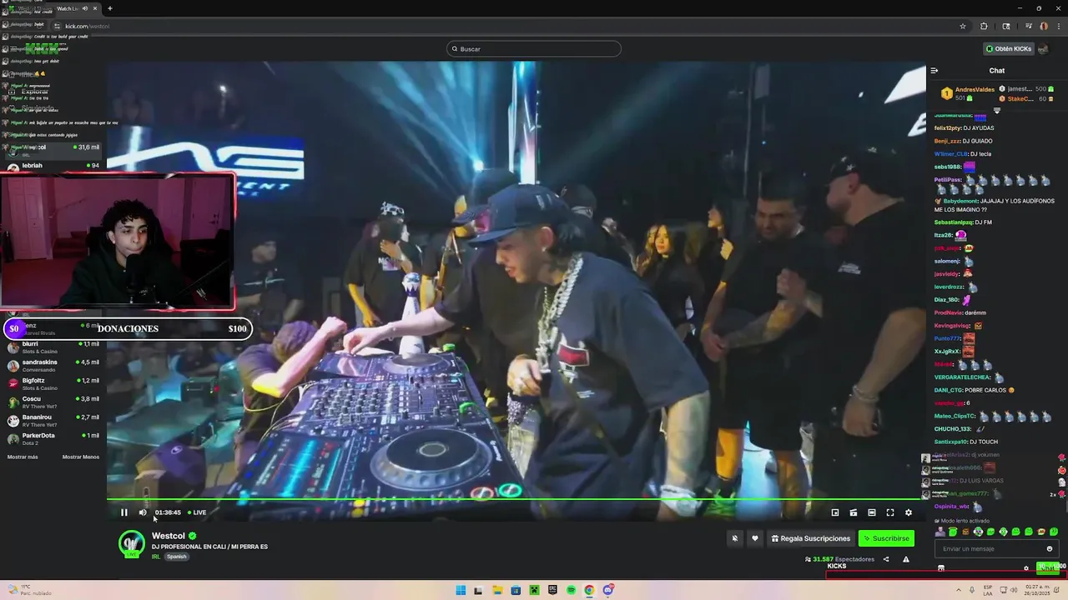
Task: Click the green Suscribirse button
Action: coord(886,538)
